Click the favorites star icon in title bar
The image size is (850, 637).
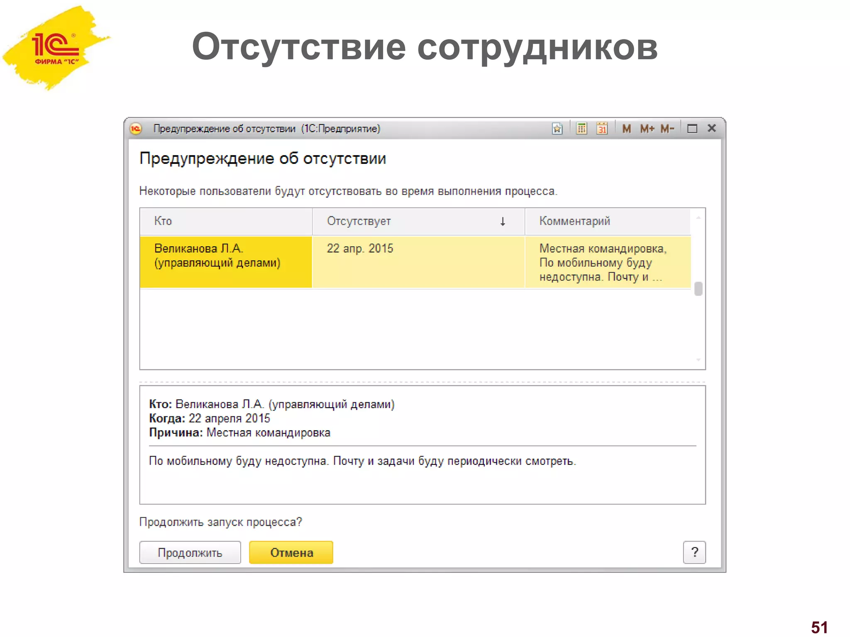click(x=557, y=129)
